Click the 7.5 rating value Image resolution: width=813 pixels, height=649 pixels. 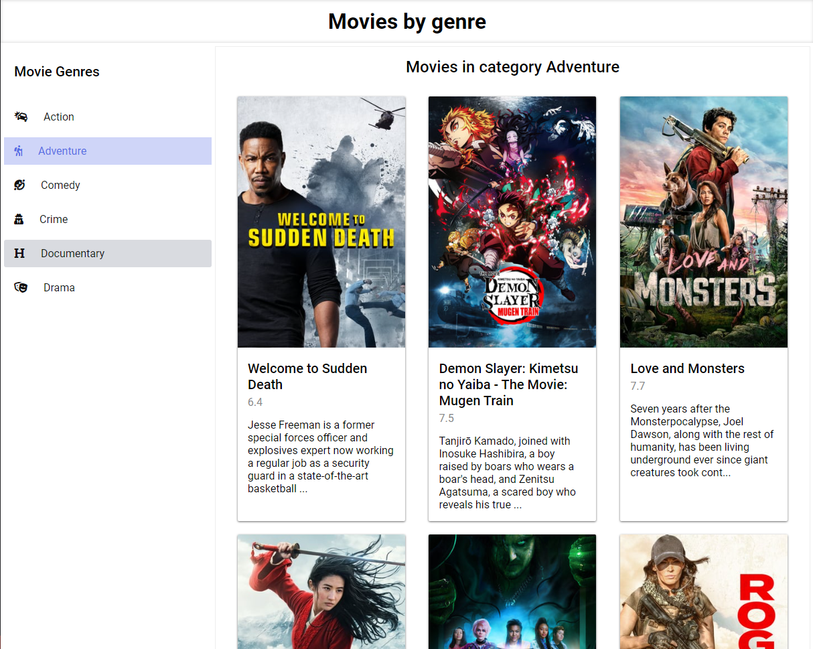[447, 418]
